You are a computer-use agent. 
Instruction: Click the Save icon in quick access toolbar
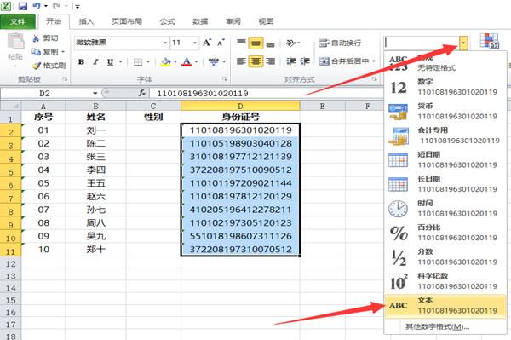(22, 6)
